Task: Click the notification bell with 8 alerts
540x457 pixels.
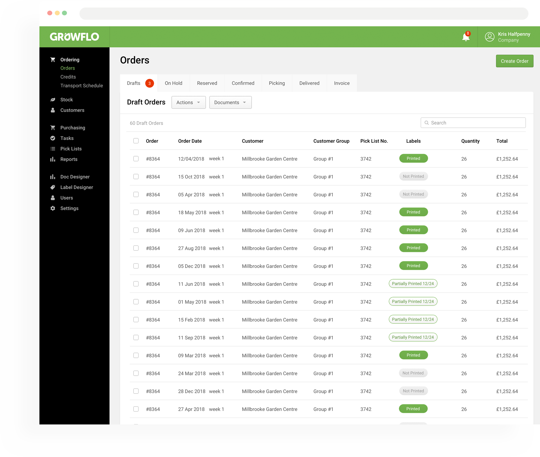Action: coord(465,37)
